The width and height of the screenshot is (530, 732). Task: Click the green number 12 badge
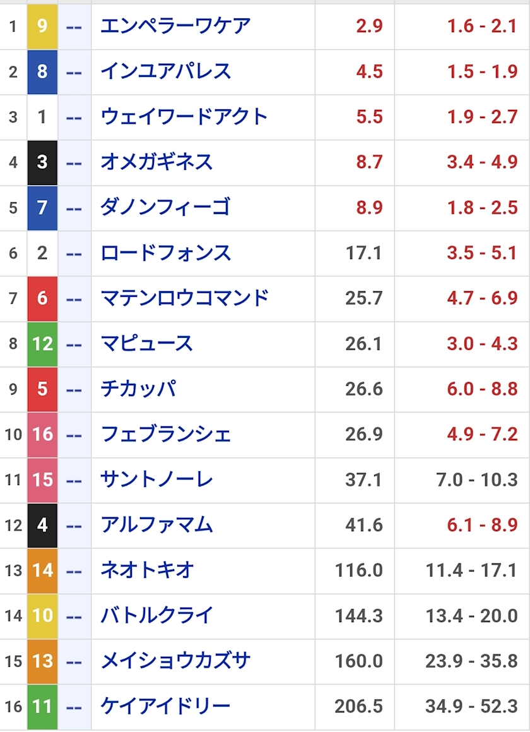(x=42, y=344)
